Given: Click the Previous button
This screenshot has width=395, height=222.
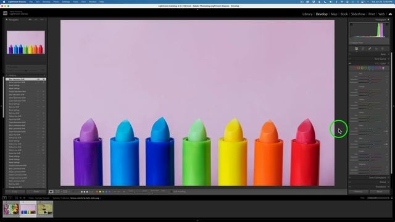Looking at the screenshot, I should (359, 192).
